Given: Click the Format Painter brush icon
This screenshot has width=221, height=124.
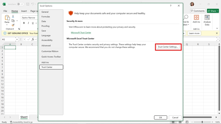Looking at the screenshot, I should tap(13, 25).
